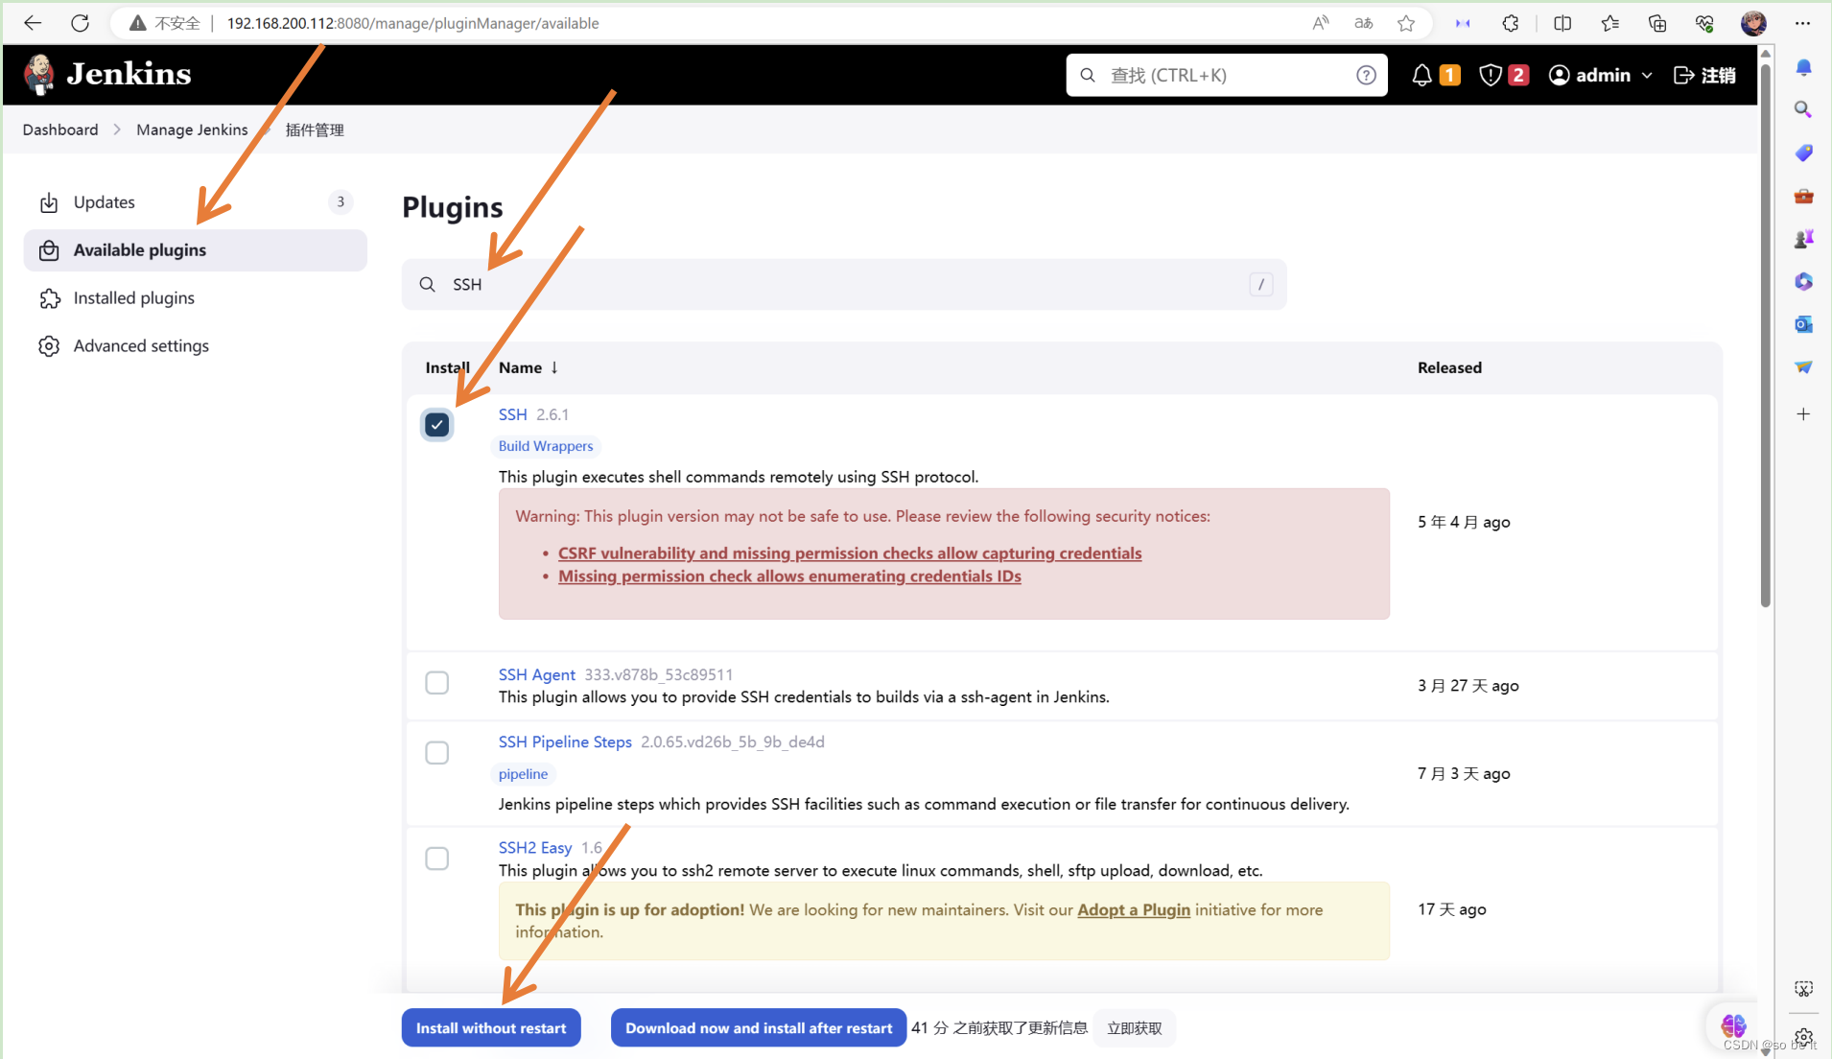Focus the plugin search field containing SSH

click(x=844, y=284)
